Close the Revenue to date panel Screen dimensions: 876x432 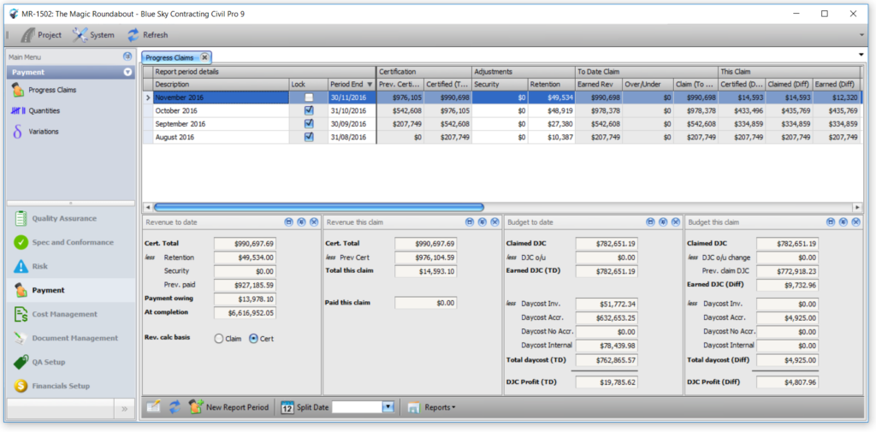point(314,222)
